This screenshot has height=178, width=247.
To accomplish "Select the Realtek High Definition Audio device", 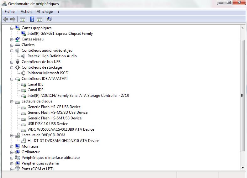I will click(52, 56).
